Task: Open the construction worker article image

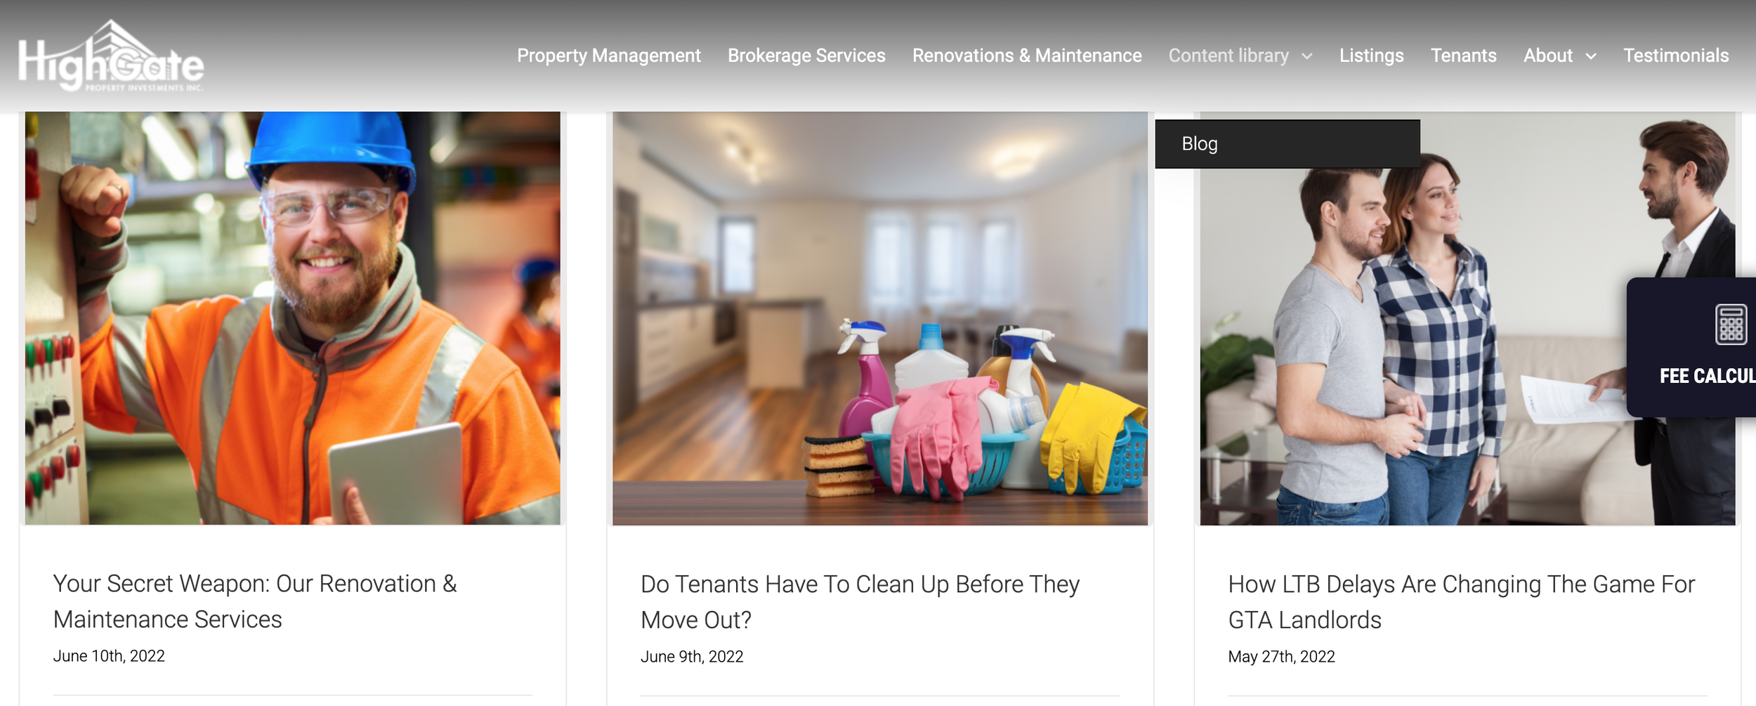Action: coord(293,318)
